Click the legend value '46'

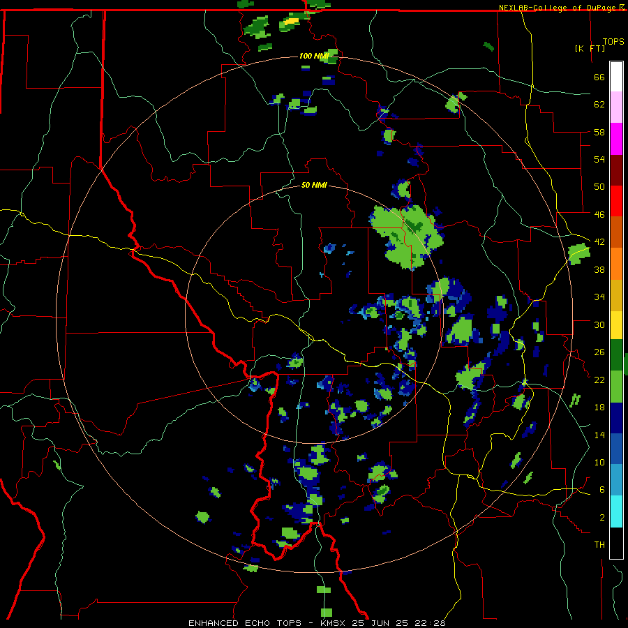599,214
